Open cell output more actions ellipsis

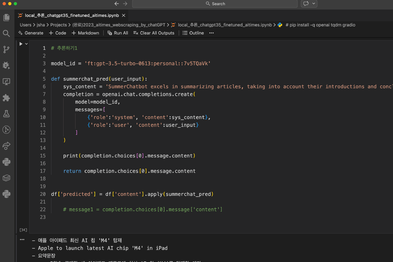(x=22, y=240)
